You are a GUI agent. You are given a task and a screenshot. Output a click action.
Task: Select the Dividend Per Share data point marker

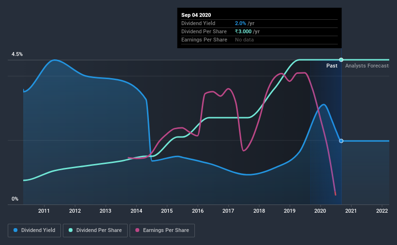(341, 60)
